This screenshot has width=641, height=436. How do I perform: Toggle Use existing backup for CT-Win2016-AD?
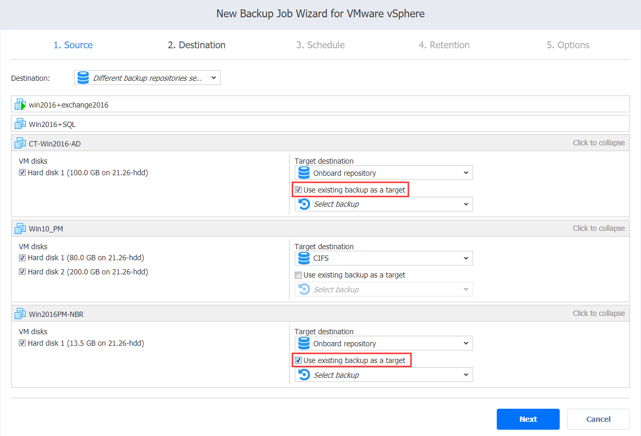298,190
